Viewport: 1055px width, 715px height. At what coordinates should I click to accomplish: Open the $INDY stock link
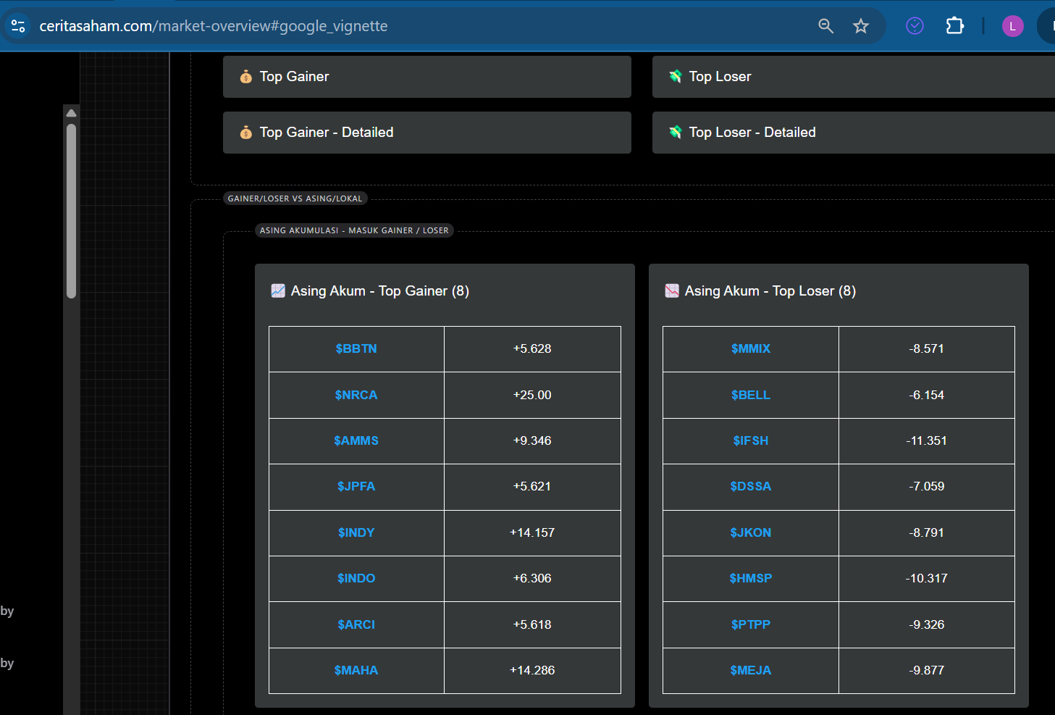point(356,532)
